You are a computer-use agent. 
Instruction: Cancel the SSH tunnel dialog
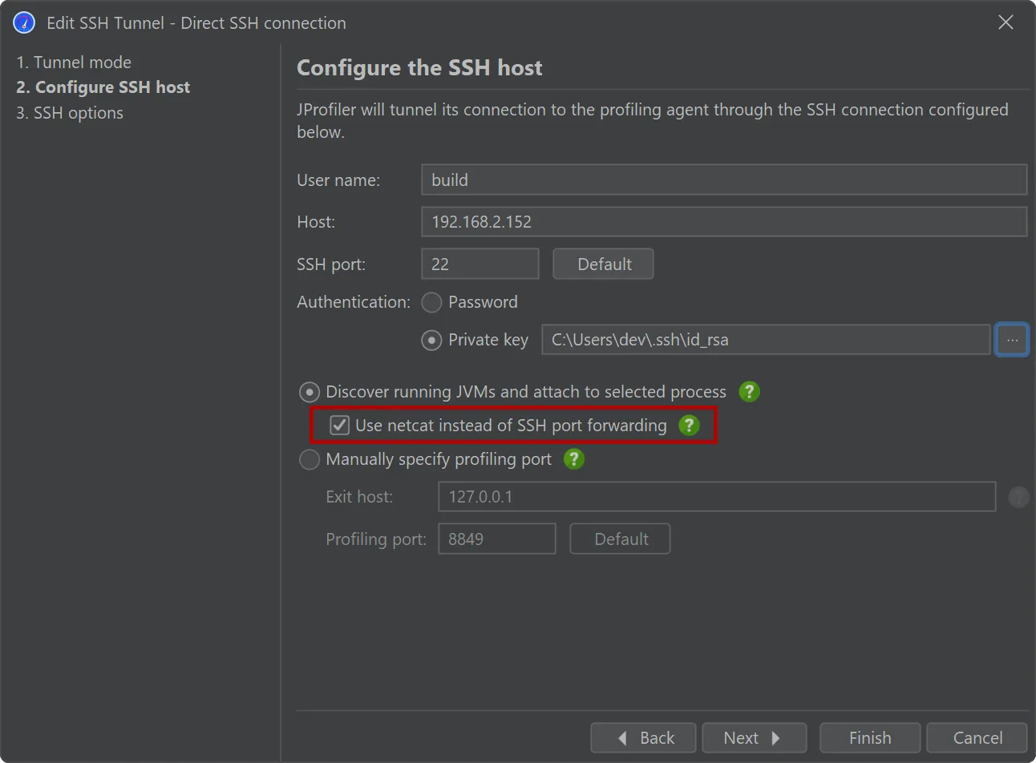977,738
